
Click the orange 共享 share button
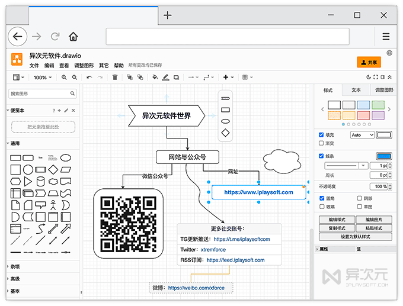coord(369,62)
